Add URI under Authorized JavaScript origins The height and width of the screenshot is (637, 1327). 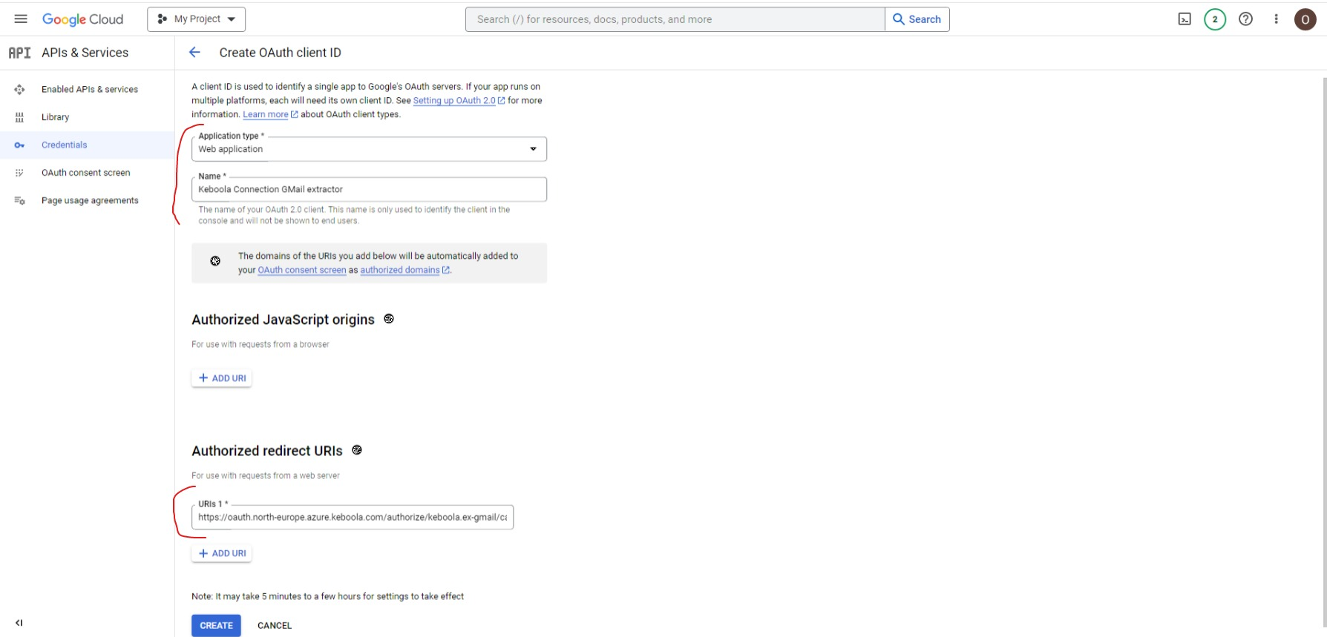click(222, 378)
